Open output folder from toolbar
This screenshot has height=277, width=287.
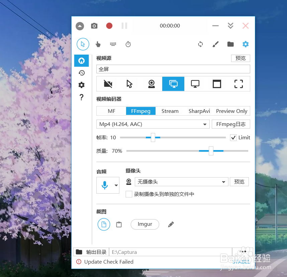click(x=230, y=44)
